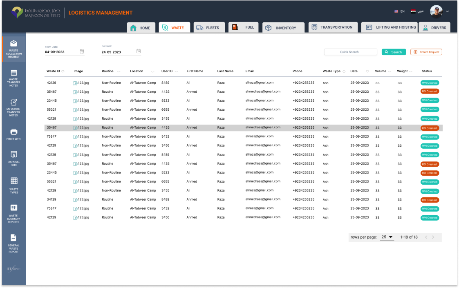
Task: Switch language to Arabic
Action: click(417, 11)
